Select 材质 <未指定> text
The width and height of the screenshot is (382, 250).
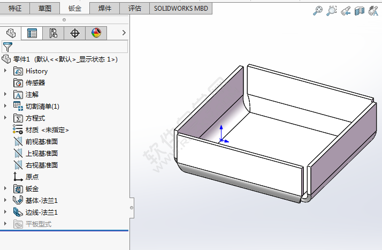(x=47, y=130)
